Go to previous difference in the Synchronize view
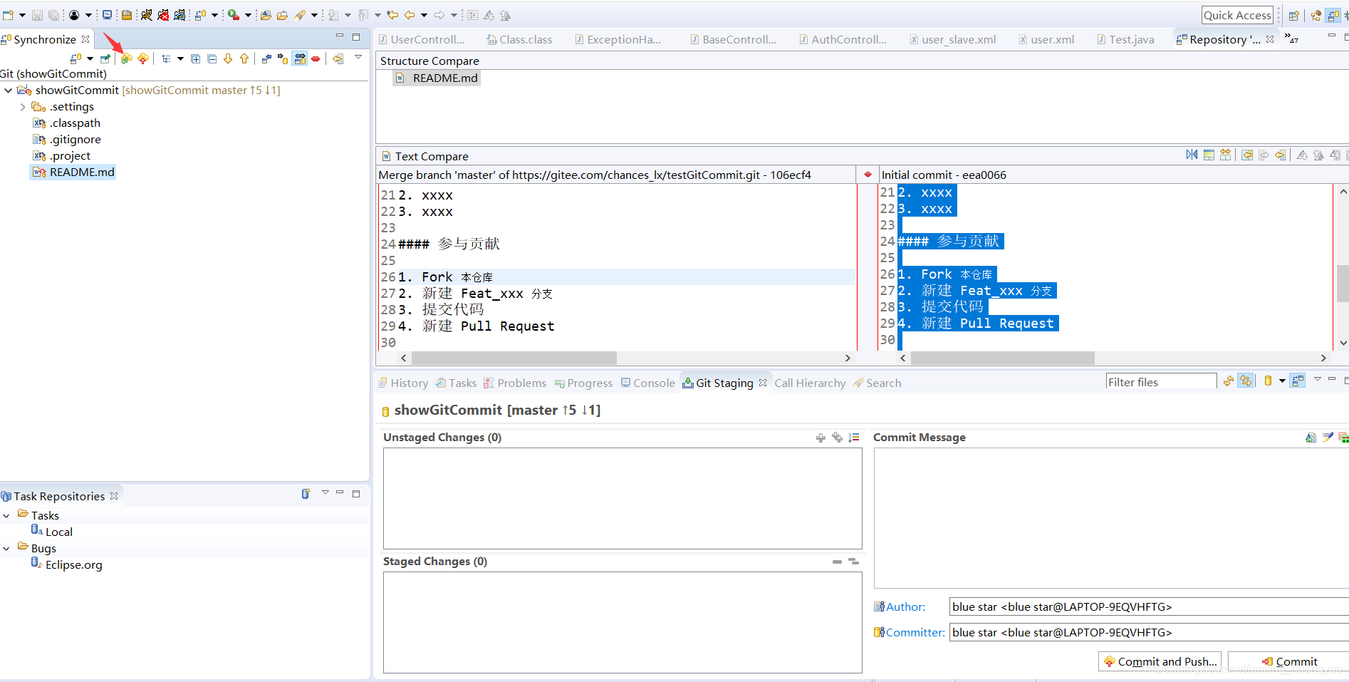This screenshot has width=1349, height=682. [244, 58]
